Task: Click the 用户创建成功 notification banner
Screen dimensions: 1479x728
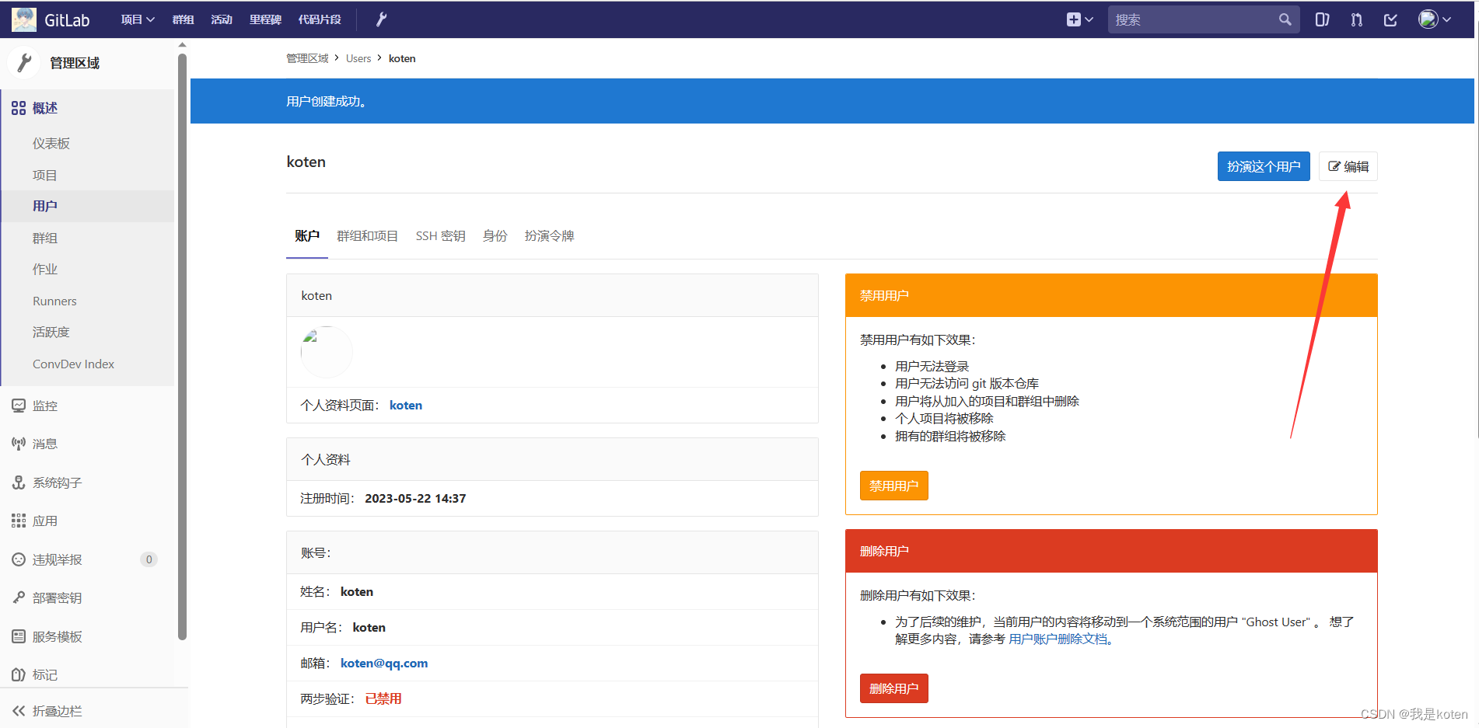Action: tap(832, 101)
